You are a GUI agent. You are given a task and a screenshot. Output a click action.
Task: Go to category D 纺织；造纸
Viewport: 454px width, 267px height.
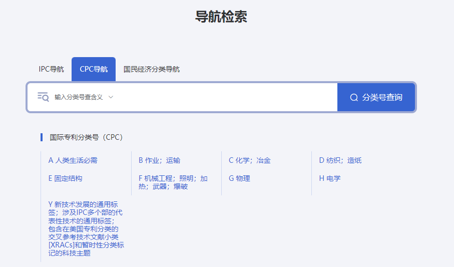pyautogui.click(x=340, y=160)
